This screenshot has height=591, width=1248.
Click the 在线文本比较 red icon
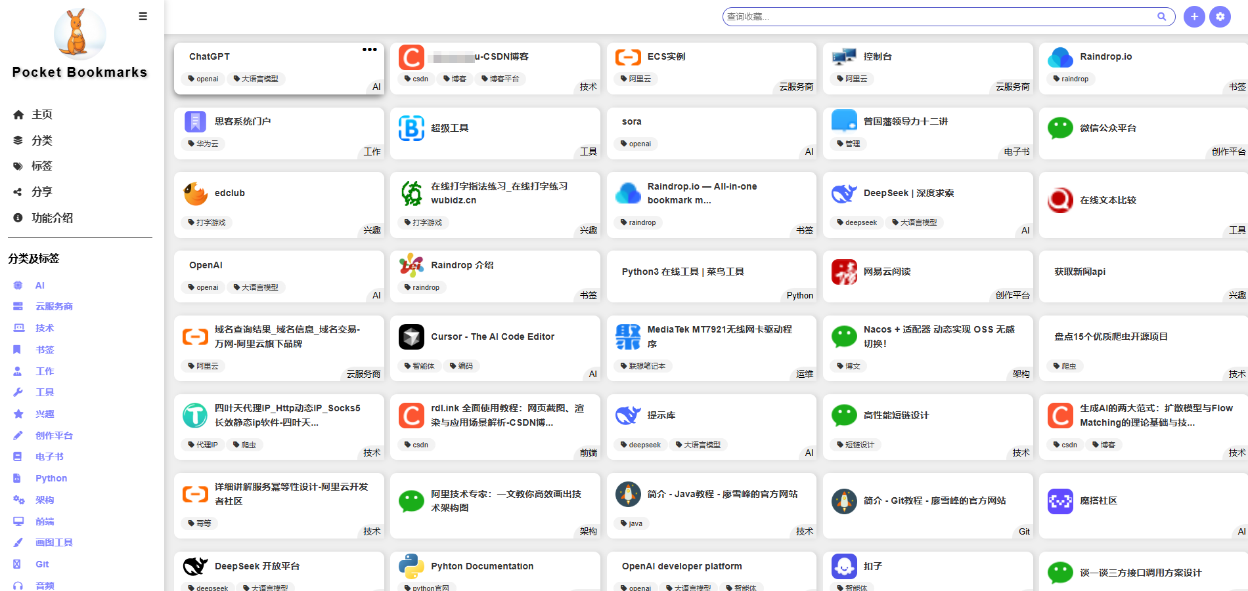tap(1060, 200)
